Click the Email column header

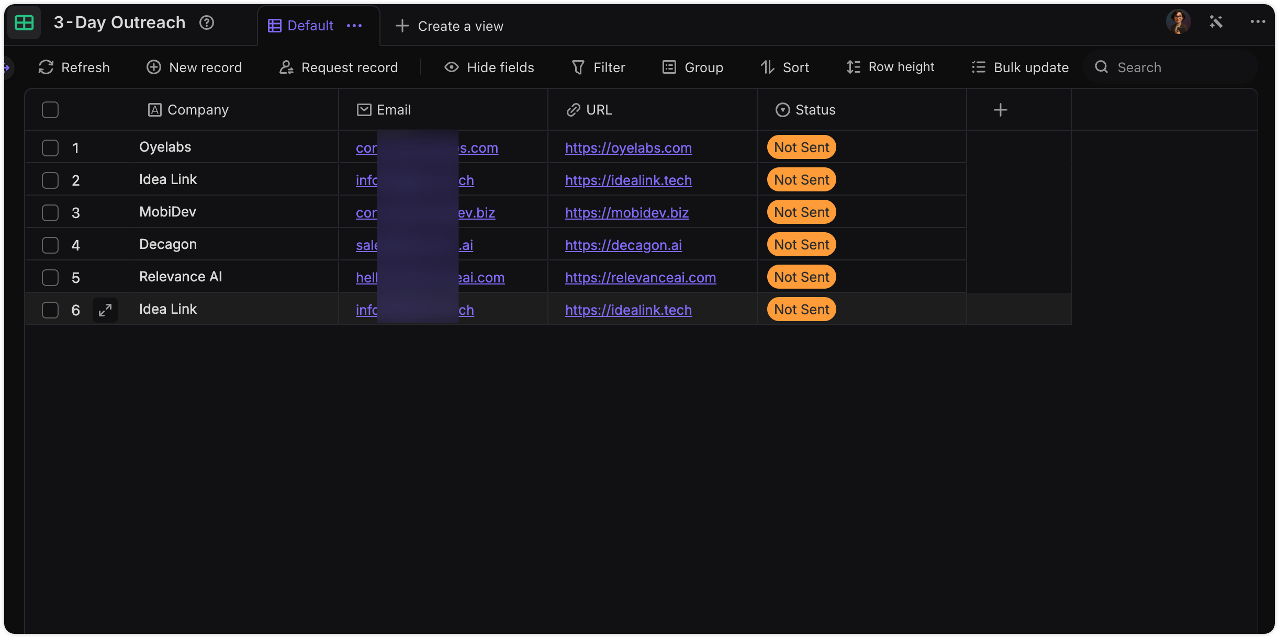coord(443,110)
